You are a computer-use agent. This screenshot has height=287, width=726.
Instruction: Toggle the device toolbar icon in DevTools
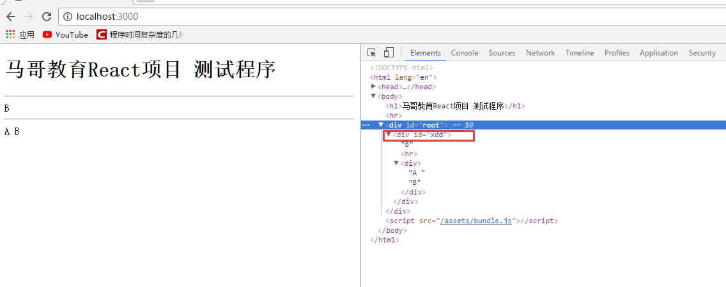[389, 53]
